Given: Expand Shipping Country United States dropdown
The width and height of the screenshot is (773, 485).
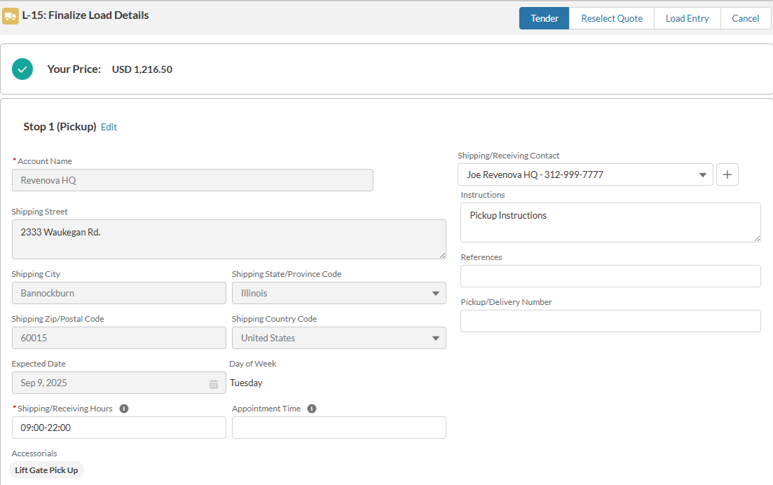Looking at the screenshot, I should pos(339,338).
